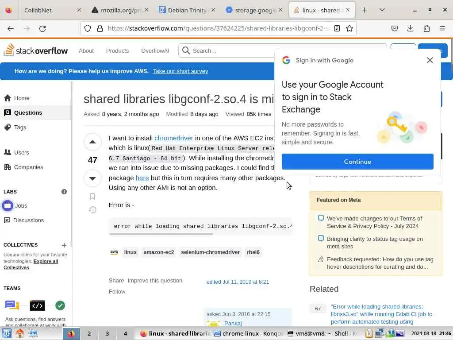Dismiss the Sign in with Google popup
Screen dimensions: 453x340
click(430, 60)
